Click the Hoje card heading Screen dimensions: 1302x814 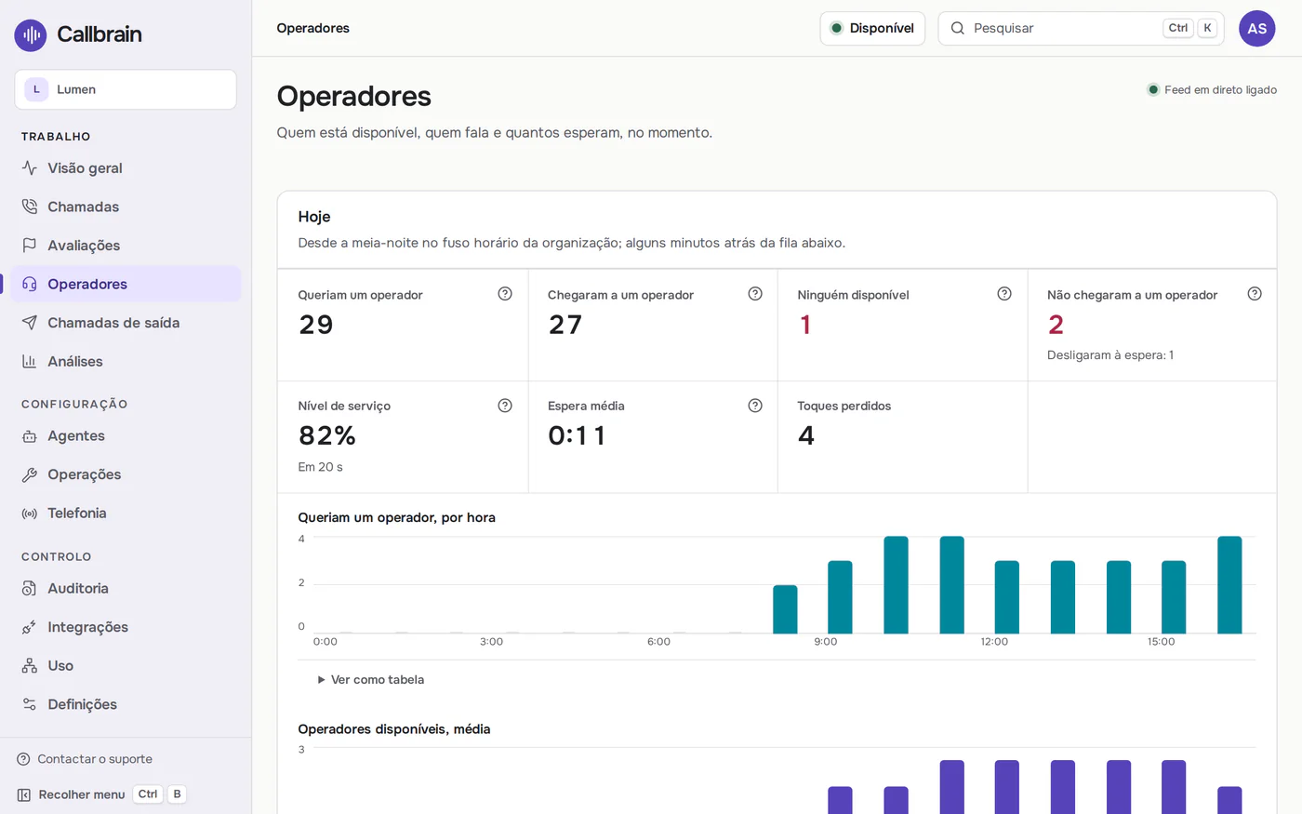[x=314, y=217]
